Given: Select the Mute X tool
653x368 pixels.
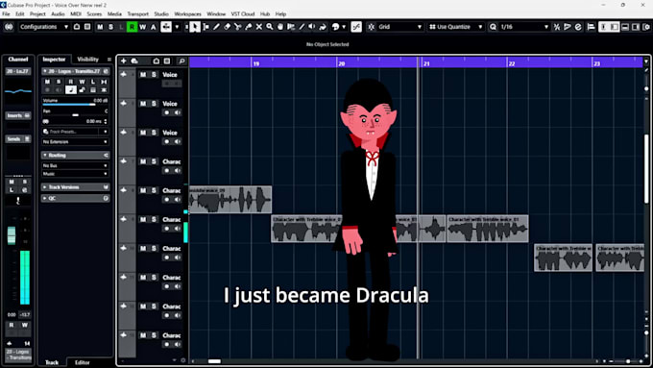Looking at the screenshot, I should [259, 27].
